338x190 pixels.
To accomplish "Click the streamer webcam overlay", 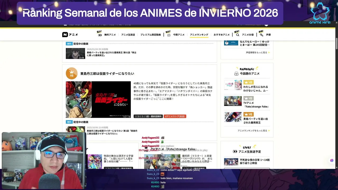I will tap(44, 161).
